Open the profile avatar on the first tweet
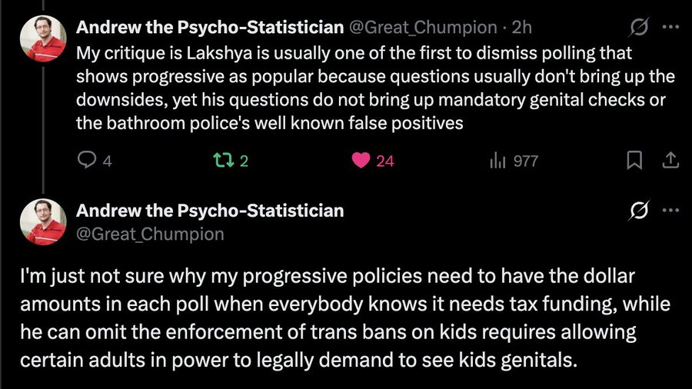This screenshot has width=692, height=389. click(x=42, y=38)
